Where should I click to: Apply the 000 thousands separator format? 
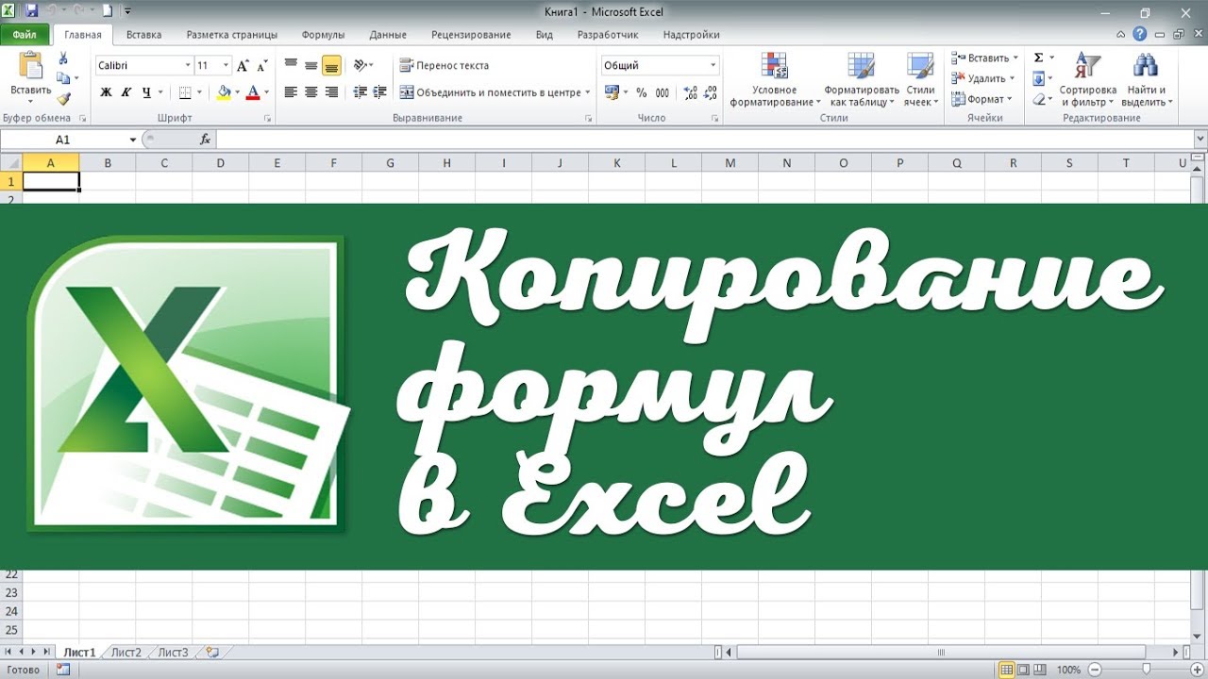click(x=663, y=92)
